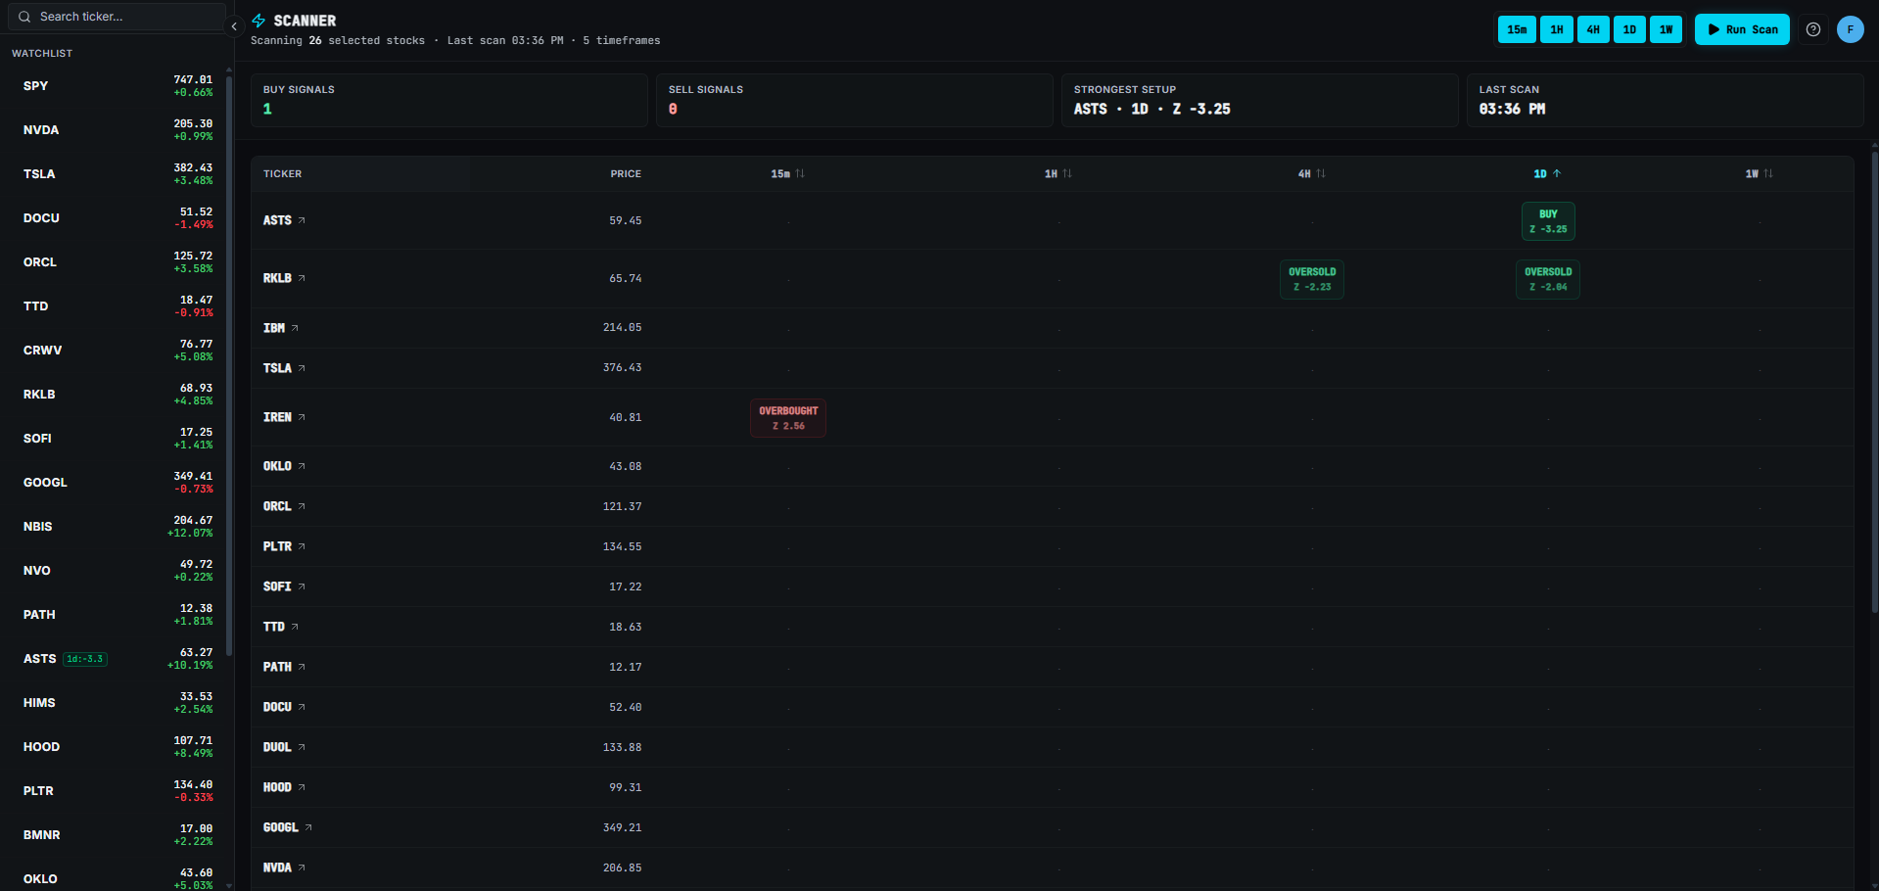Image resolution: width=1879 pixels, height=891 pixels.
Task: Toggle the 1H timeframe filter
Action: coord(1557,29)
